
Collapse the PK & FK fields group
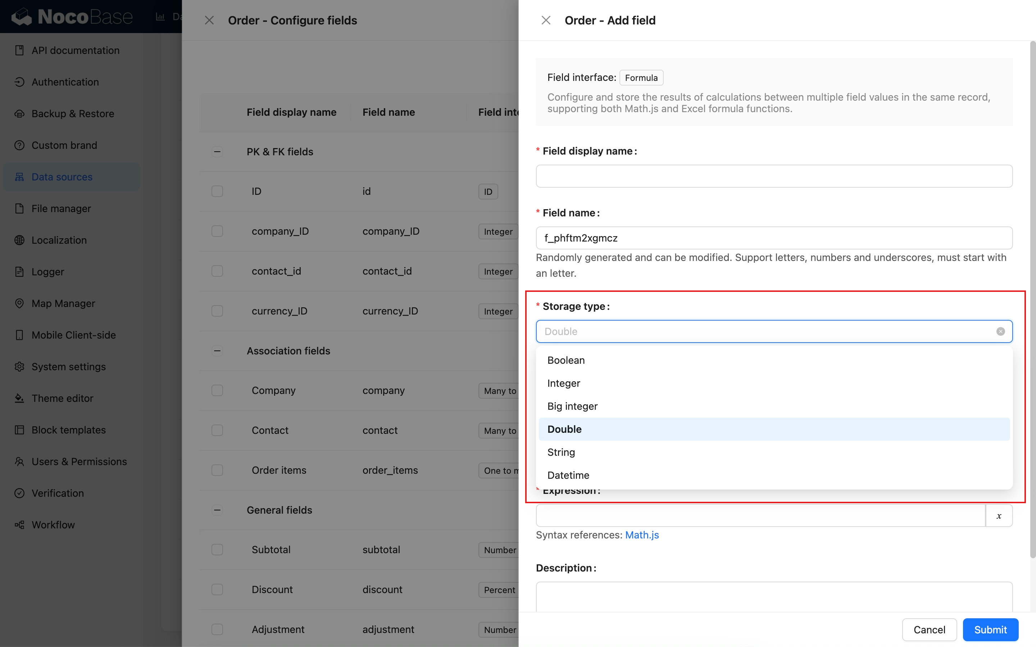(x=217, y=151)
